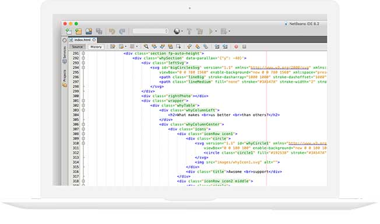Click the w3.org link on line 310
Screen dimensions: 380x224
[307, 143]
